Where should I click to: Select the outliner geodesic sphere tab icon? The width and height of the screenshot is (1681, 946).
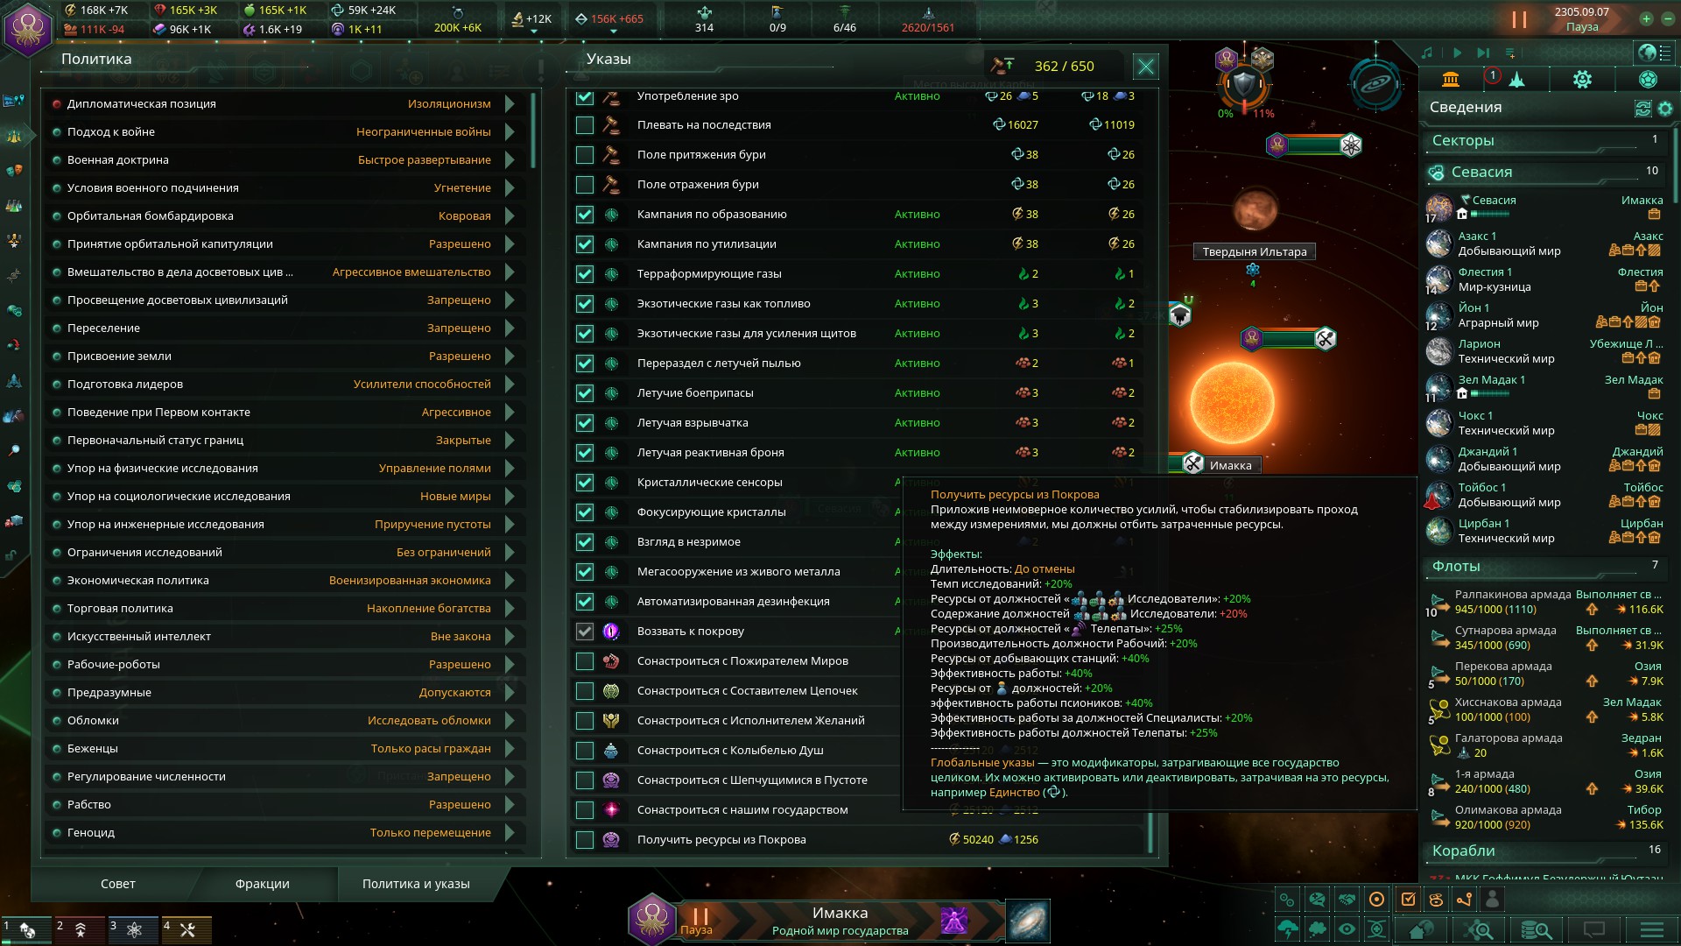pos(1648,80)
